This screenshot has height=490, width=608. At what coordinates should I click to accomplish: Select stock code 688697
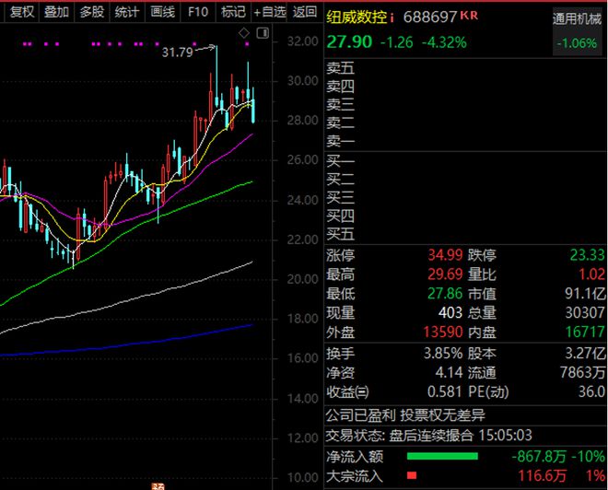(430, 17)
